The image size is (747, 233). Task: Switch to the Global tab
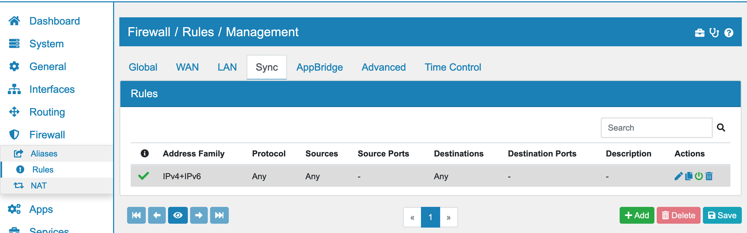(x=143, y=67)
